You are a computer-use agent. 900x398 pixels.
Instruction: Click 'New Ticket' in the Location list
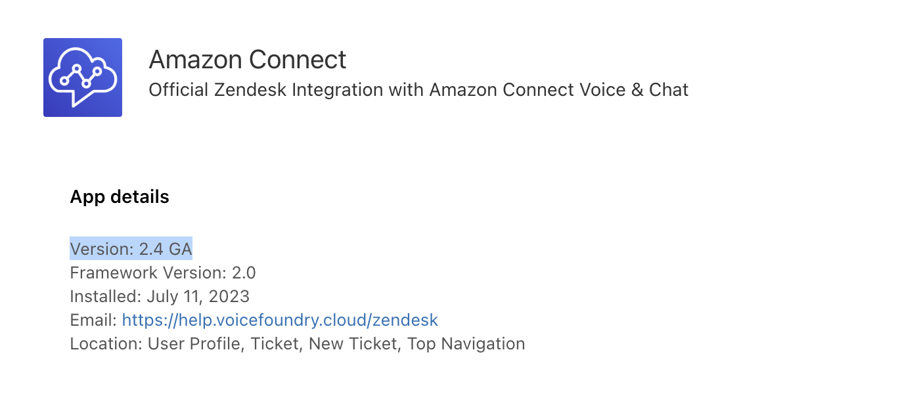(353, 343)
